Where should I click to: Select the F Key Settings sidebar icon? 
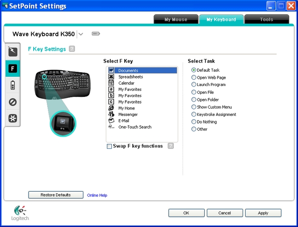13,69
